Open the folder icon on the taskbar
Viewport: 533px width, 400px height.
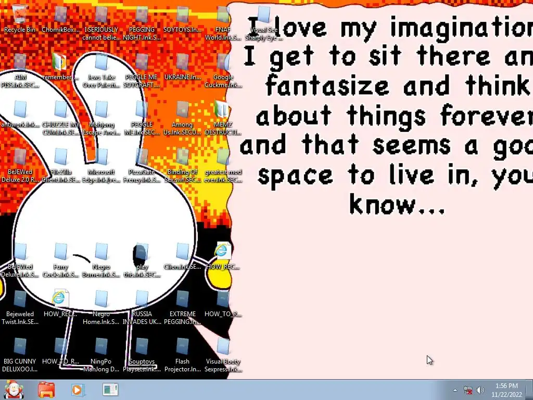[46, 390]
